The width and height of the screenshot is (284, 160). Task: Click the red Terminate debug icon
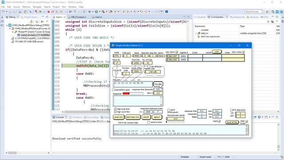point(48,12)
